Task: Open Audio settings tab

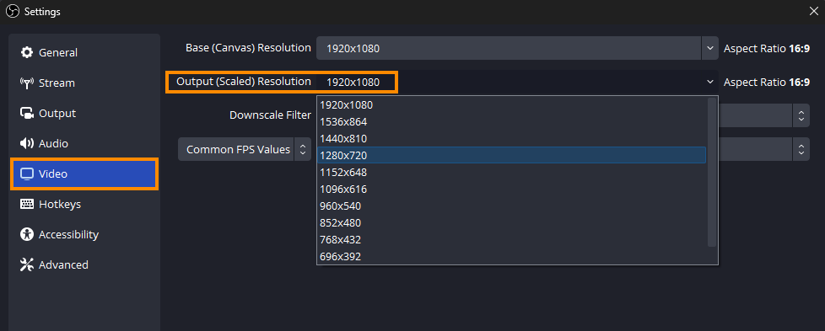Action: click(x=84, y=143)
